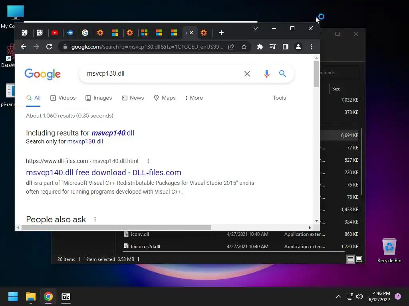
Task: Expand the More search categories menu
Action: coord(194,98)
